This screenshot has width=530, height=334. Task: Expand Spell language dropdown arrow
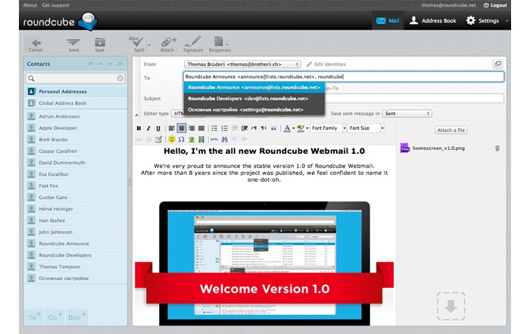(x=149, y=45)
